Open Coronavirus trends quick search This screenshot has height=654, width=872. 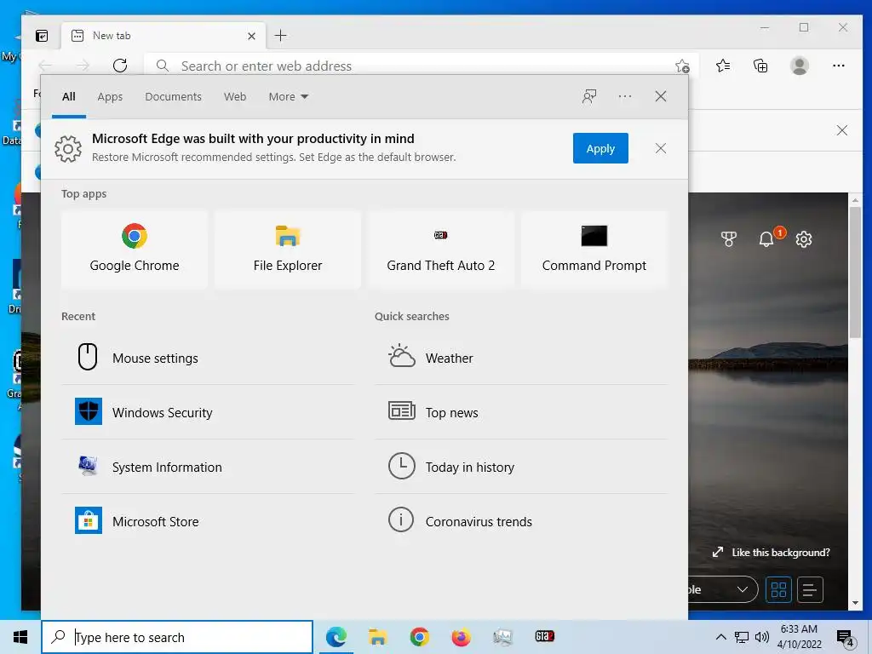521,521
